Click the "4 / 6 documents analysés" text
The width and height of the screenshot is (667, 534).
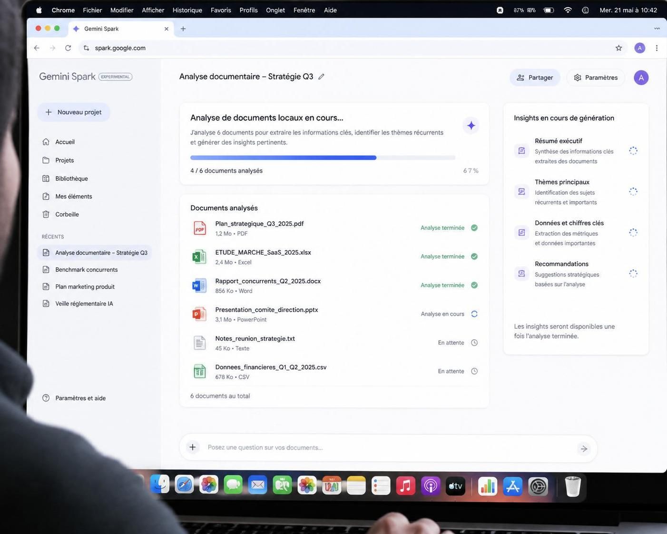(226, 171)
